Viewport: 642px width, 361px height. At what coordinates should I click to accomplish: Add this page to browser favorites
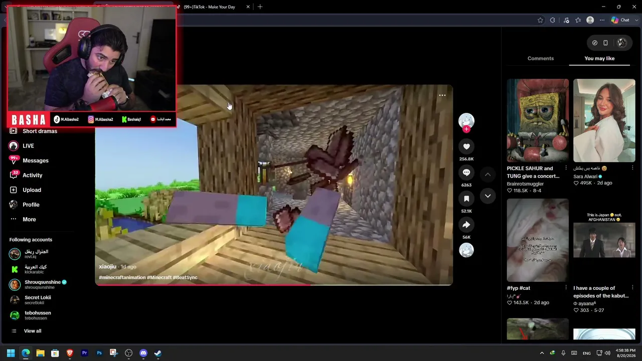coord(540,20)
